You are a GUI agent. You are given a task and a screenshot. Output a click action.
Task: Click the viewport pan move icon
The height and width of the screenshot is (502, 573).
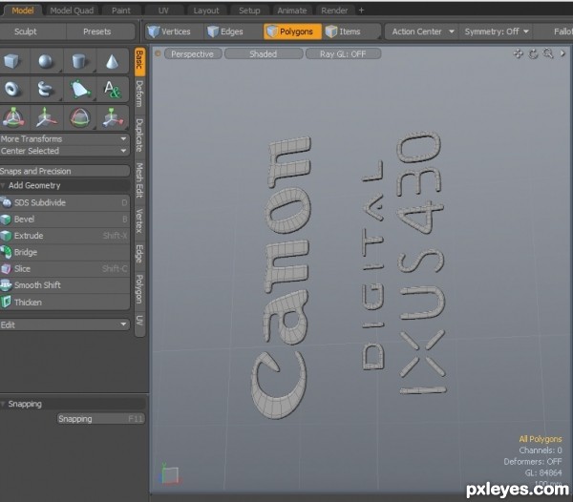click(x=518, y=54)
